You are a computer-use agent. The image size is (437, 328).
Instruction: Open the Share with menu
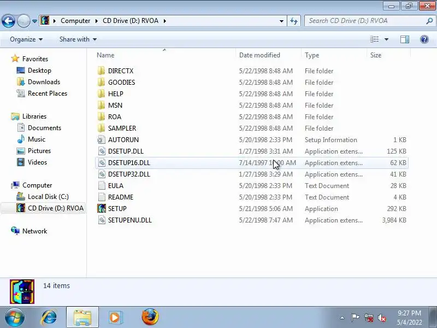click(x=78, y=39)
